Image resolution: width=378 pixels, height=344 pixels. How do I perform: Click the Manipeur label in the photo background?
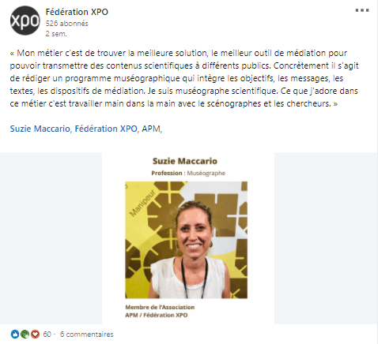click(x=142, y=204)
